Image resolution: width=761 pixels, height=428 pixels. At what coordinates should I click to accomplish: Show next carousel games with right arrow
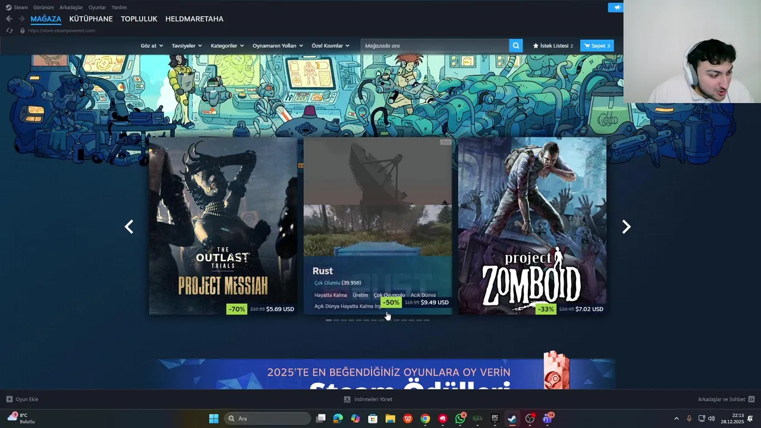tap(626, 226)
